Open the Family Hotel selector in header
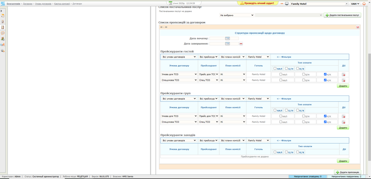The width and height of the screenshot is (371, 179). (x=319, y=4)
